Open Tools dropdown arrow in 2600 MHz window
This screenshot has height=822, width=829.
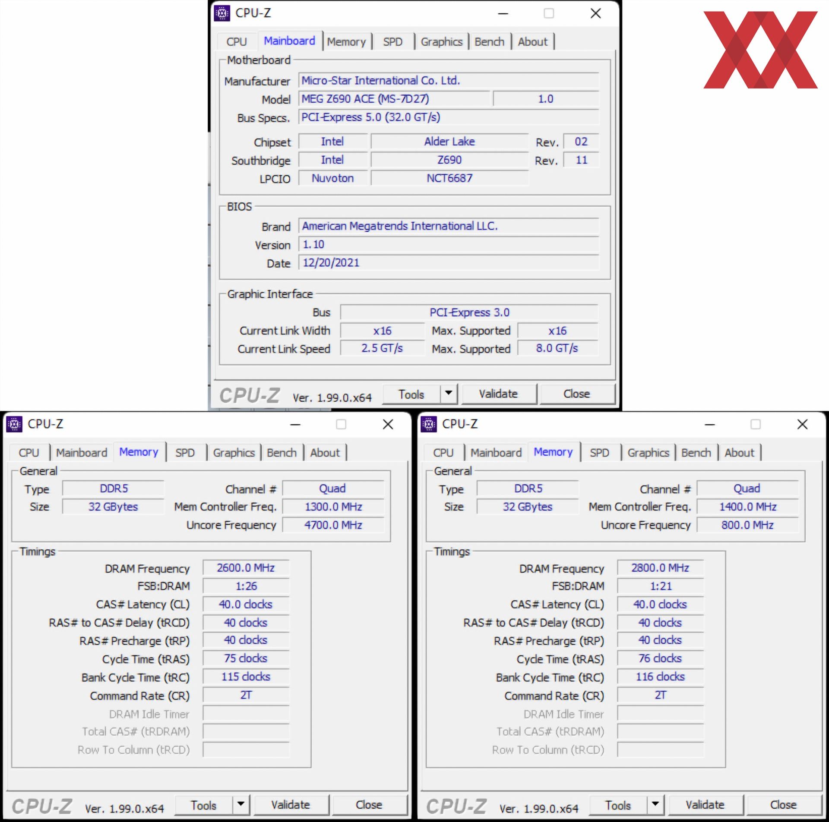point(241,804)
